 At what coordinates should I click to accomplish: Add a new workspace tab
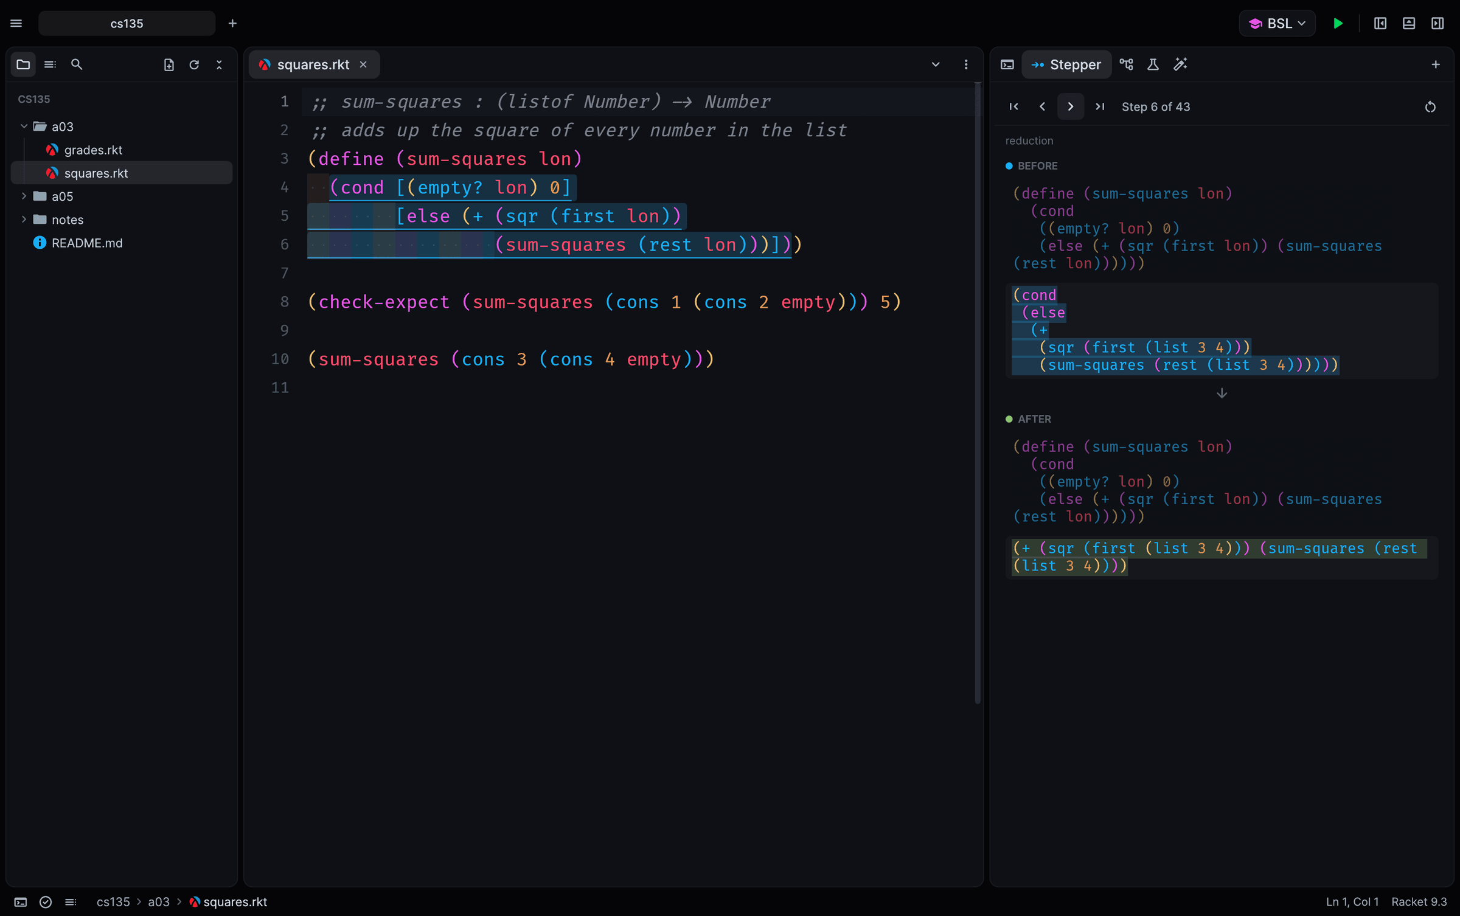pos(232,23)
